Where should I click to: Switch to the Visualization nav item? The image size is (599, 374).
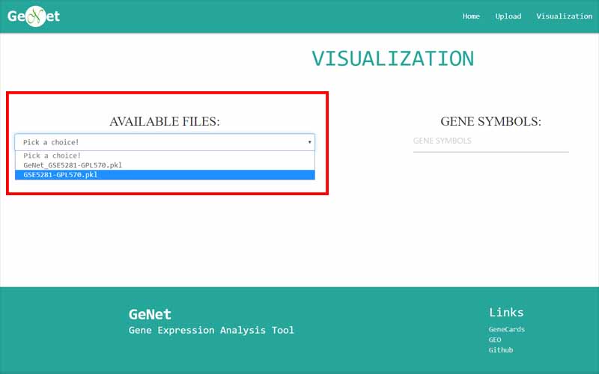[x=564, y=16]
